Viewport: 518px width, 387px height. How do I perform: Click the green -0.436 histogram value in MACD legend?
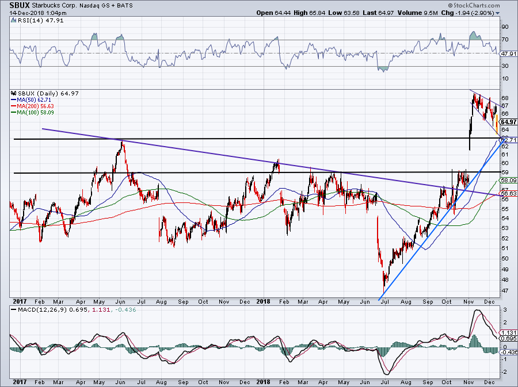(125, 310)
